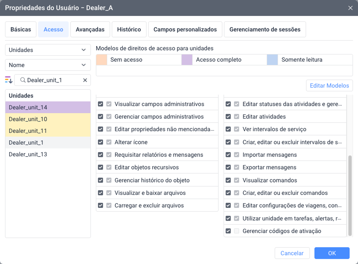358x264 pixels.
Task: Select the Sem acesso orange swatch
Action: coord(102,60)
